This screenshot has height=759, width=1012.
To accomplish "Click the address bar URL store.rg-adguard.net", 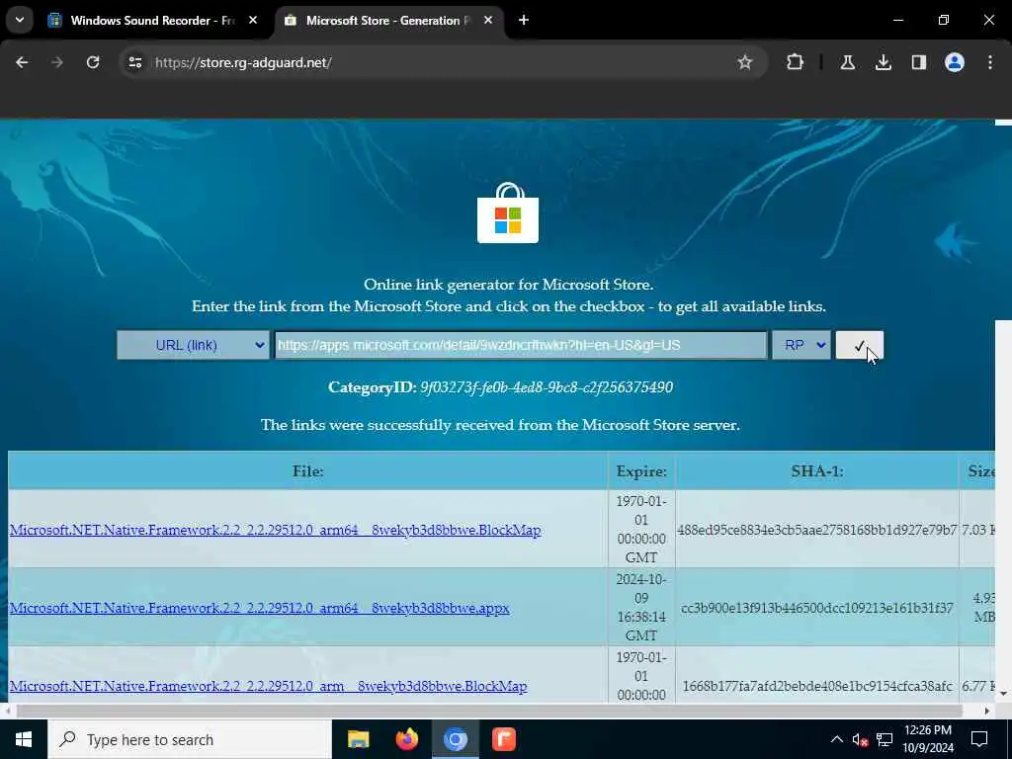I will pyautogui.click(x=243, y=62).
